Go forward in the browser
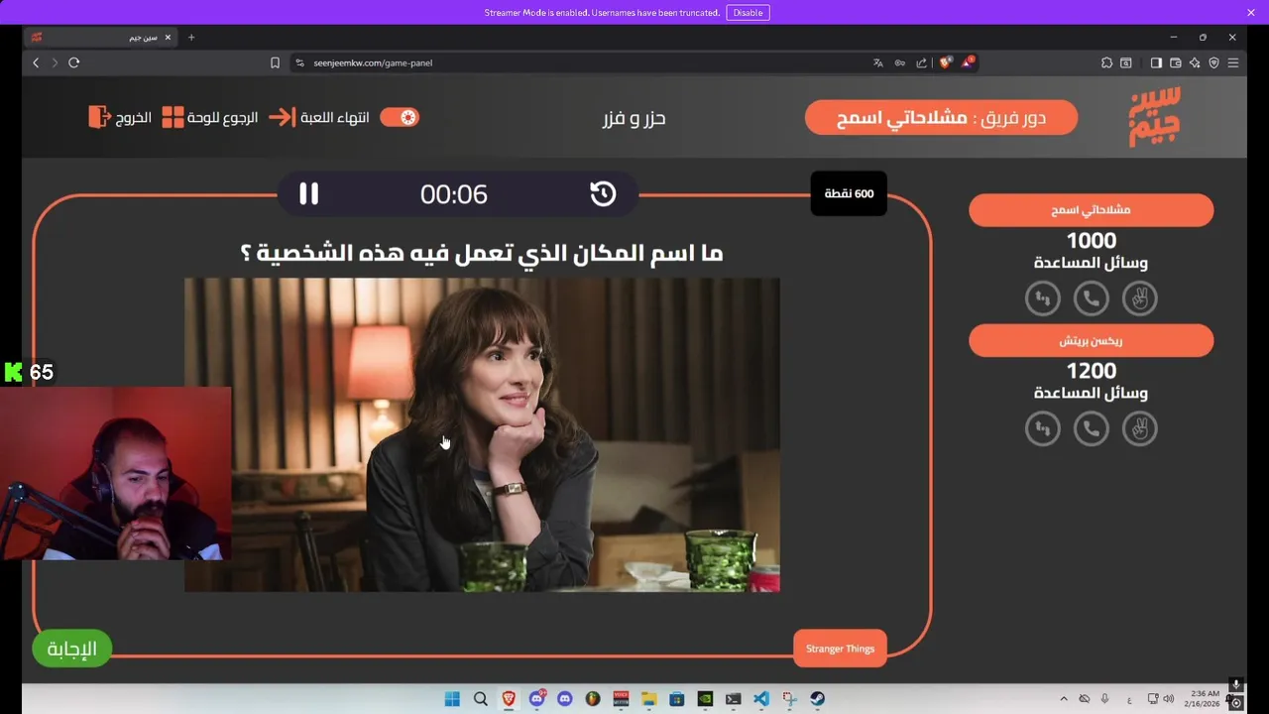Viewport: 1269px width, 714px height. pos(55,62)
